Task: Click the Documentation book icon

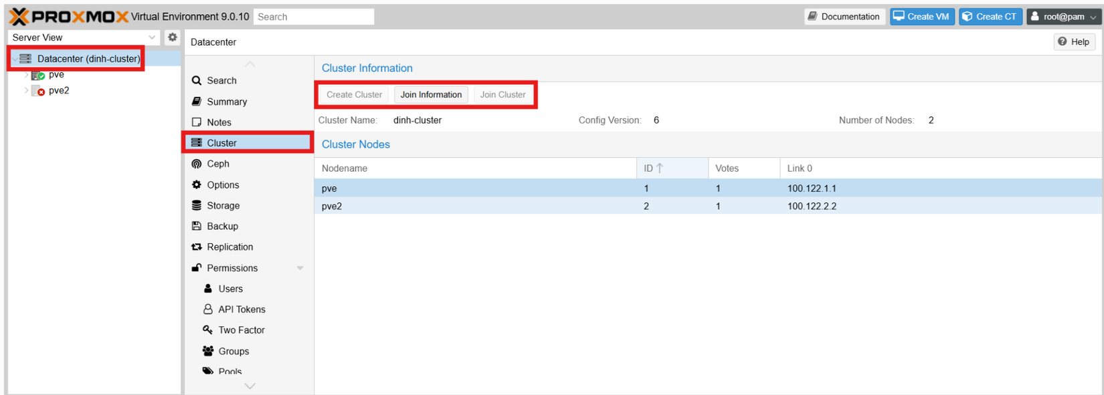Action: pyautogui.click(x=812, y=16)
